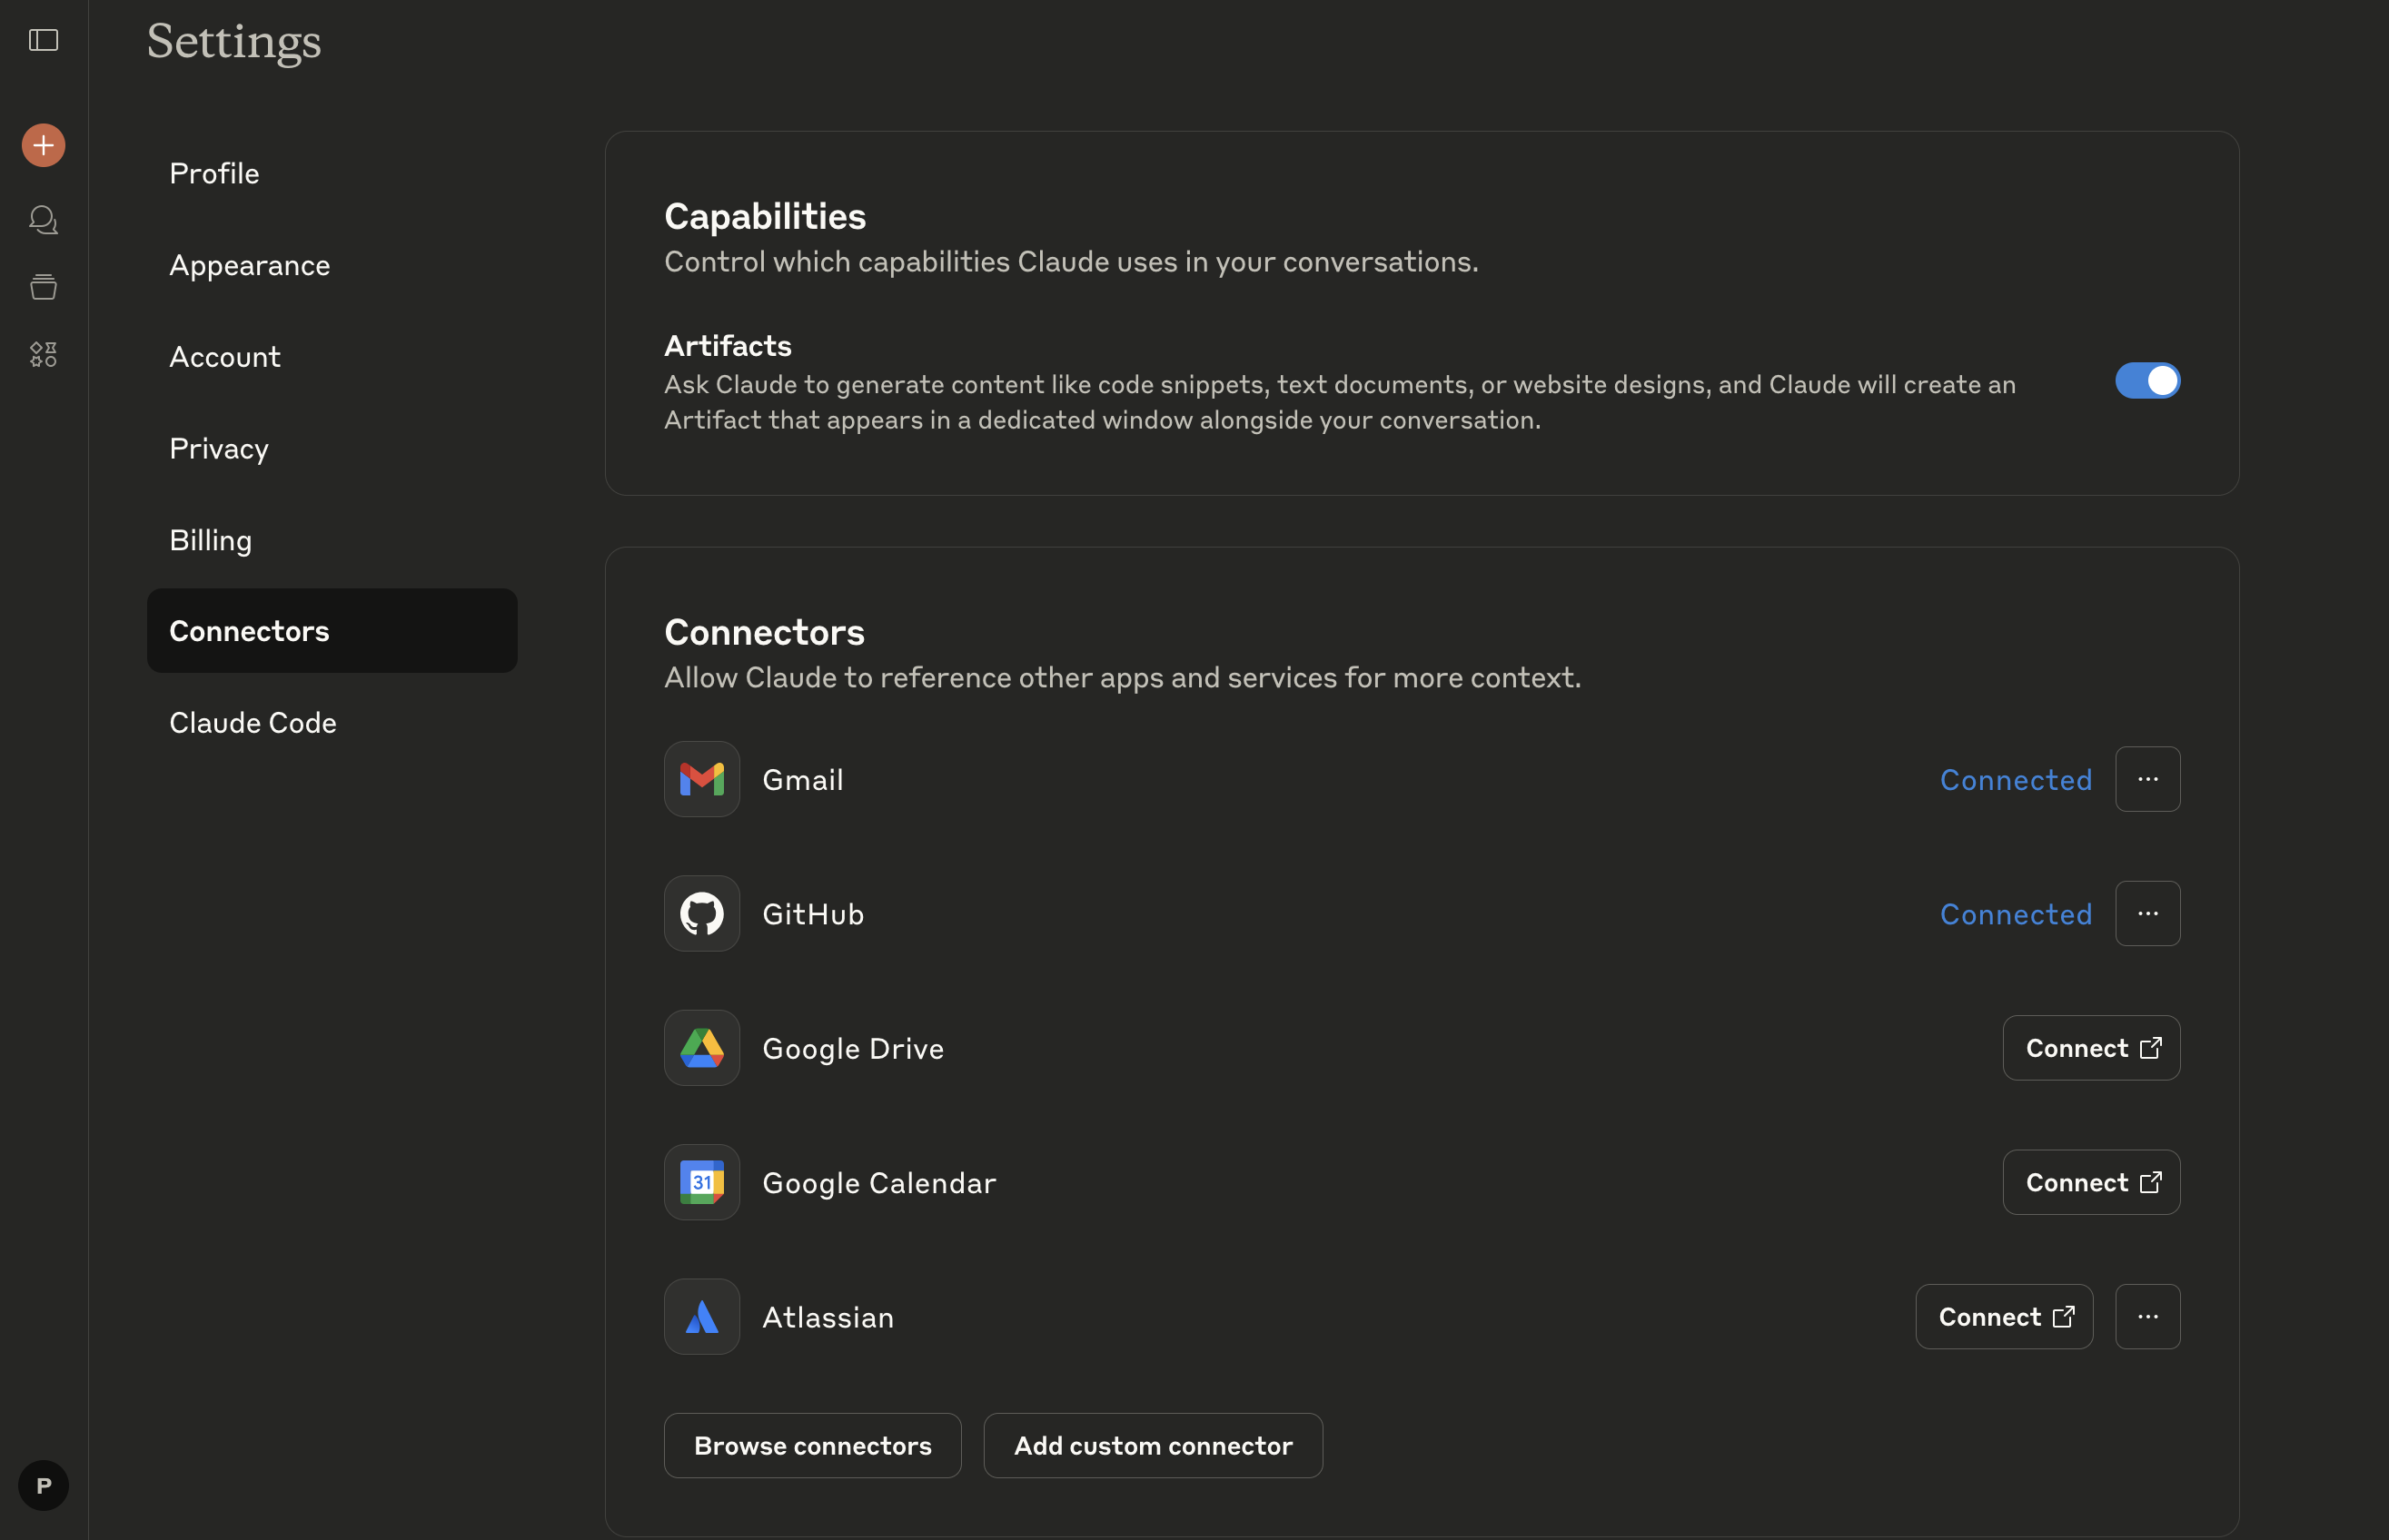
Task: Click the Google Calendar connector icon
Action: click(x=701, y=1182)
